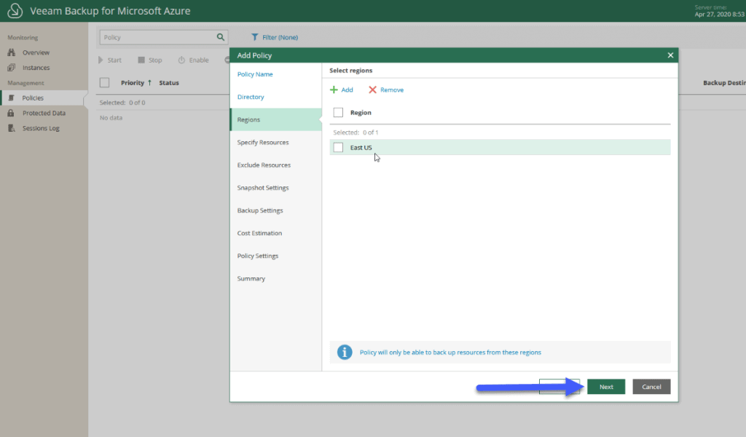
Task: Open Policy Settings step
Action: 258,256
